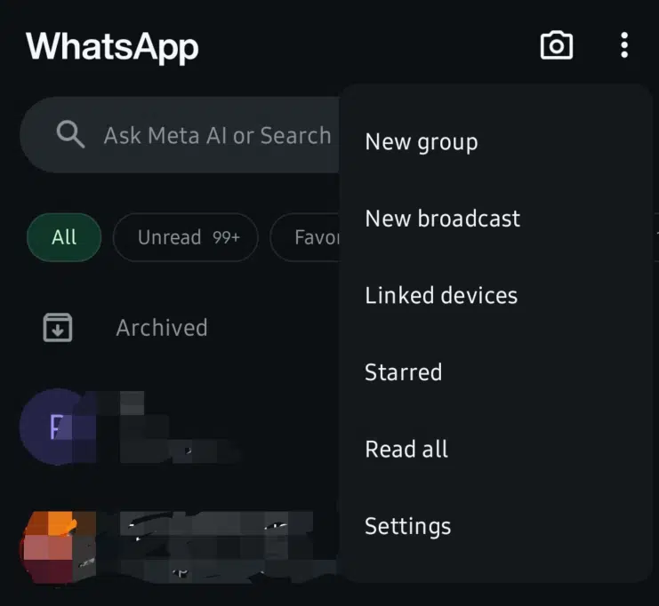Open the orange pixelated chat avatar
The height and width of the screenshot is (606, 659).
[58, 547]
